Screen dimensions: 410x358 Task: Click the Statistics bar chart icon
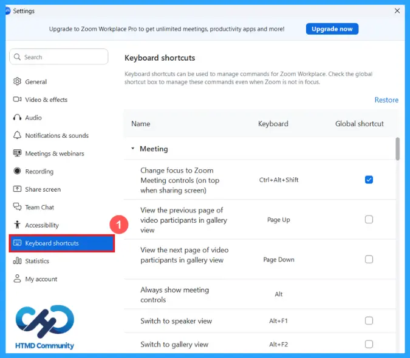(x=17, y=260)
